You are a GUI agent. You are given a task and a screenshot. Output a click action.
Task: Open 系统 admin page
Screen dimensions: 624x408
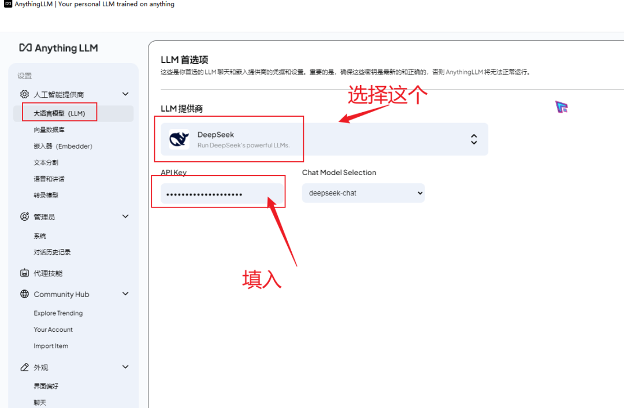[x=40, y=236]
